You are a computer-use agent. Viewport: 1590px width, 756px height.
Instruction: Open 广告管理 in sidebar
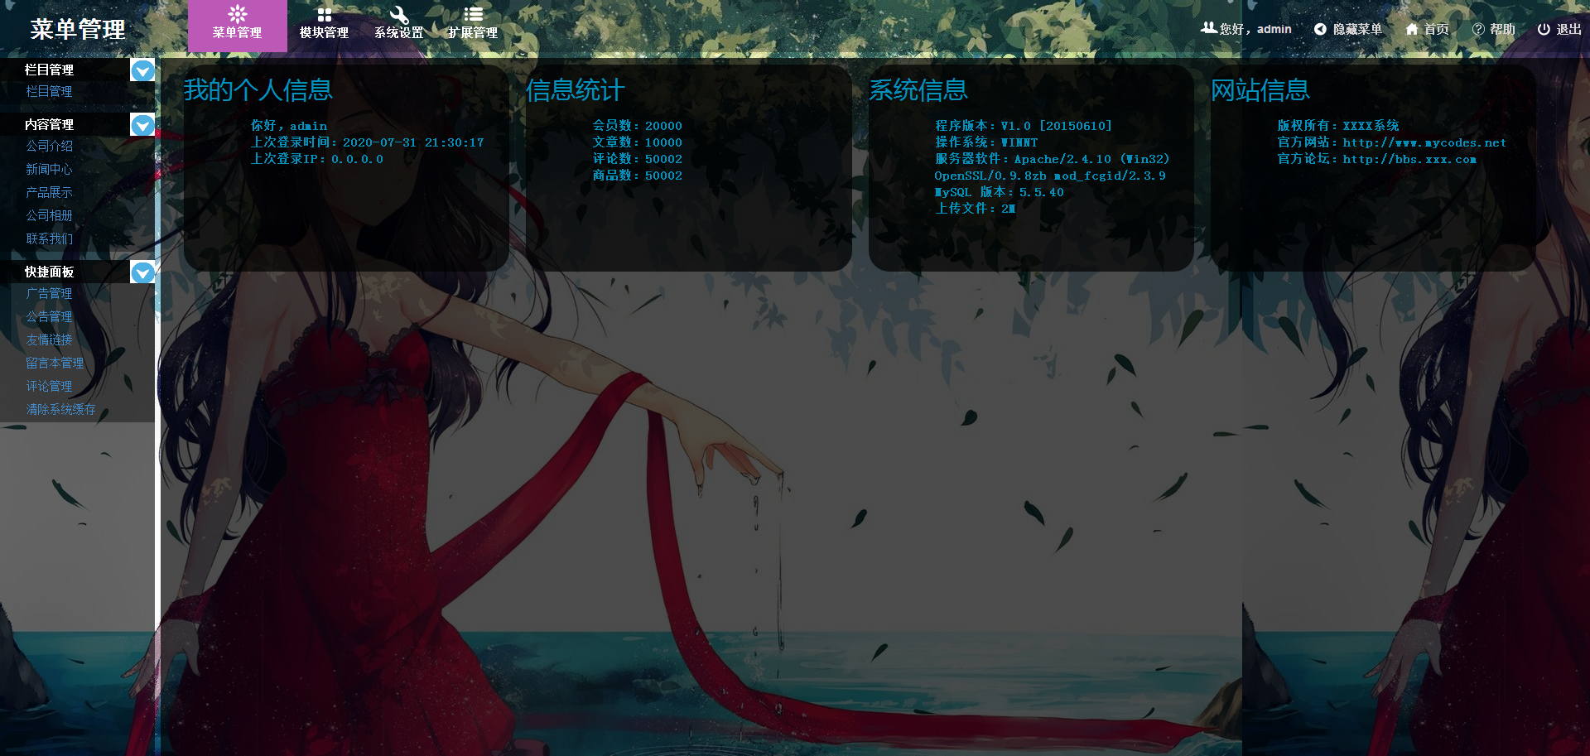[x=49, y=293]
